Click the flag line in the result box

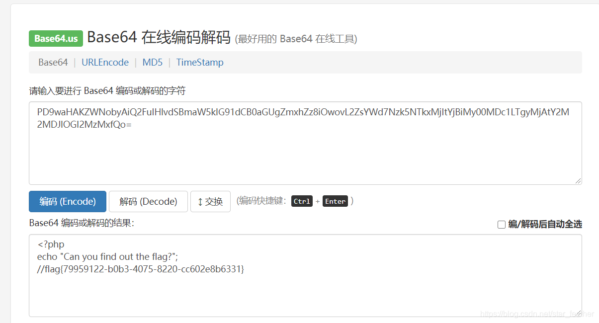pos(141,269)
